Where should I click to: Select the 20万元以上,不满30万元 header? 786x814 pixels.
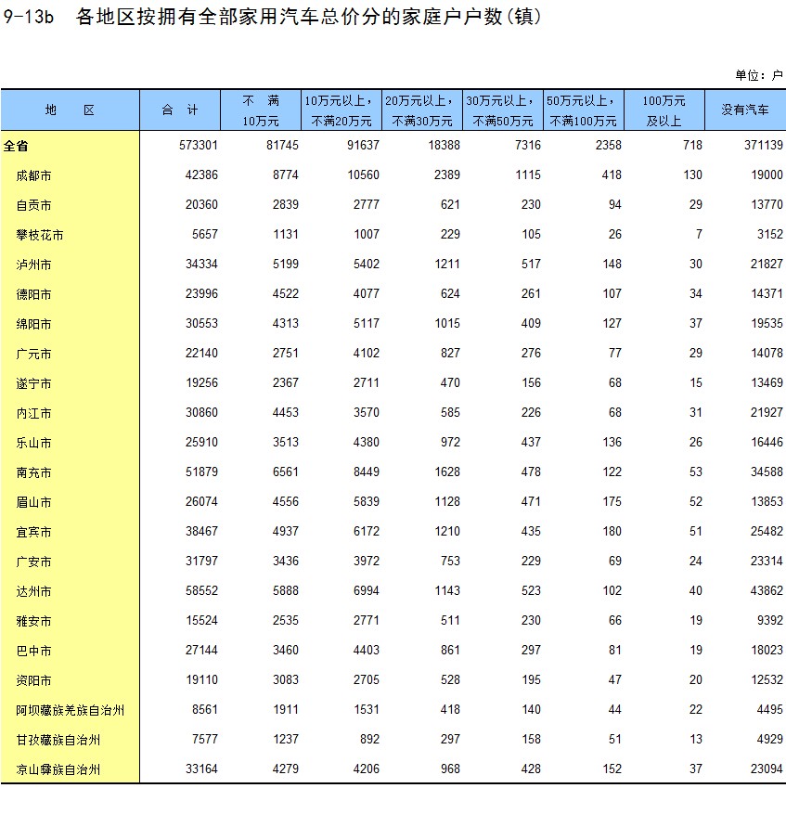click(422, 110)
